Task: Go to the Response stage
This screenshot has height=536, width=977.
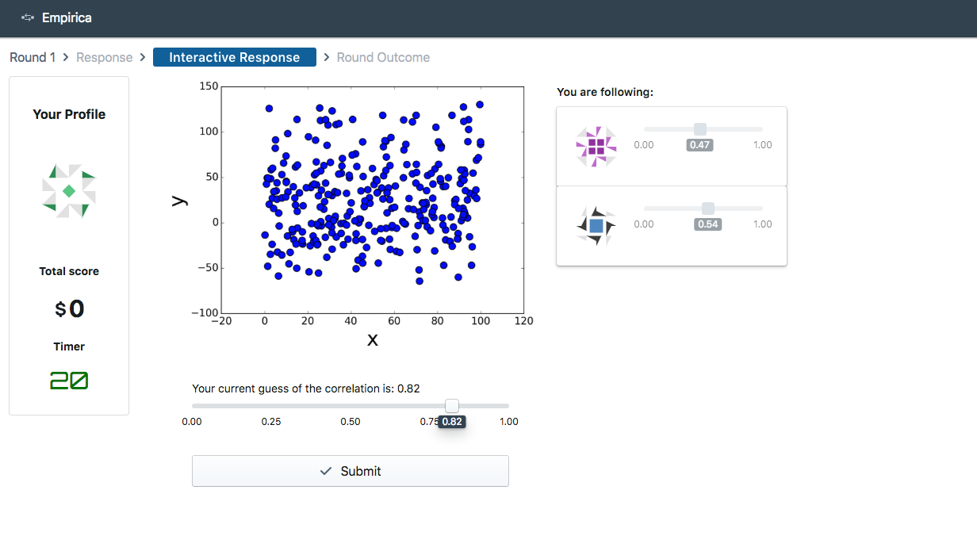Action: [x=104, y=57]
